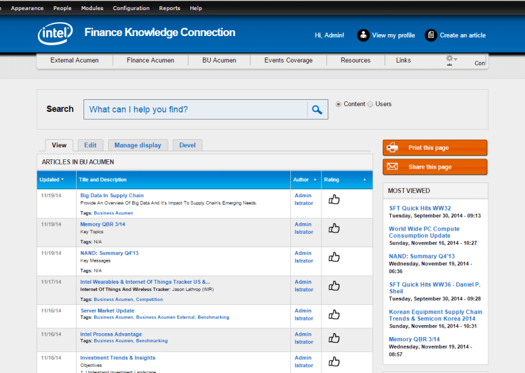
Task: Switch to the Edit tab
Action: 90,145
